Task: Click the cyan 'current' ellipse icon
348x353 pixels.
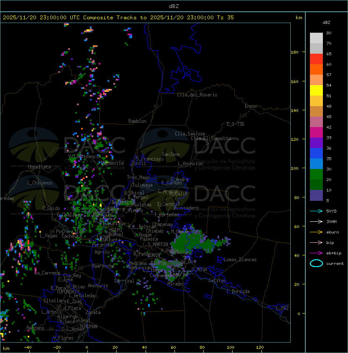Action: click(x=316, y=263)
